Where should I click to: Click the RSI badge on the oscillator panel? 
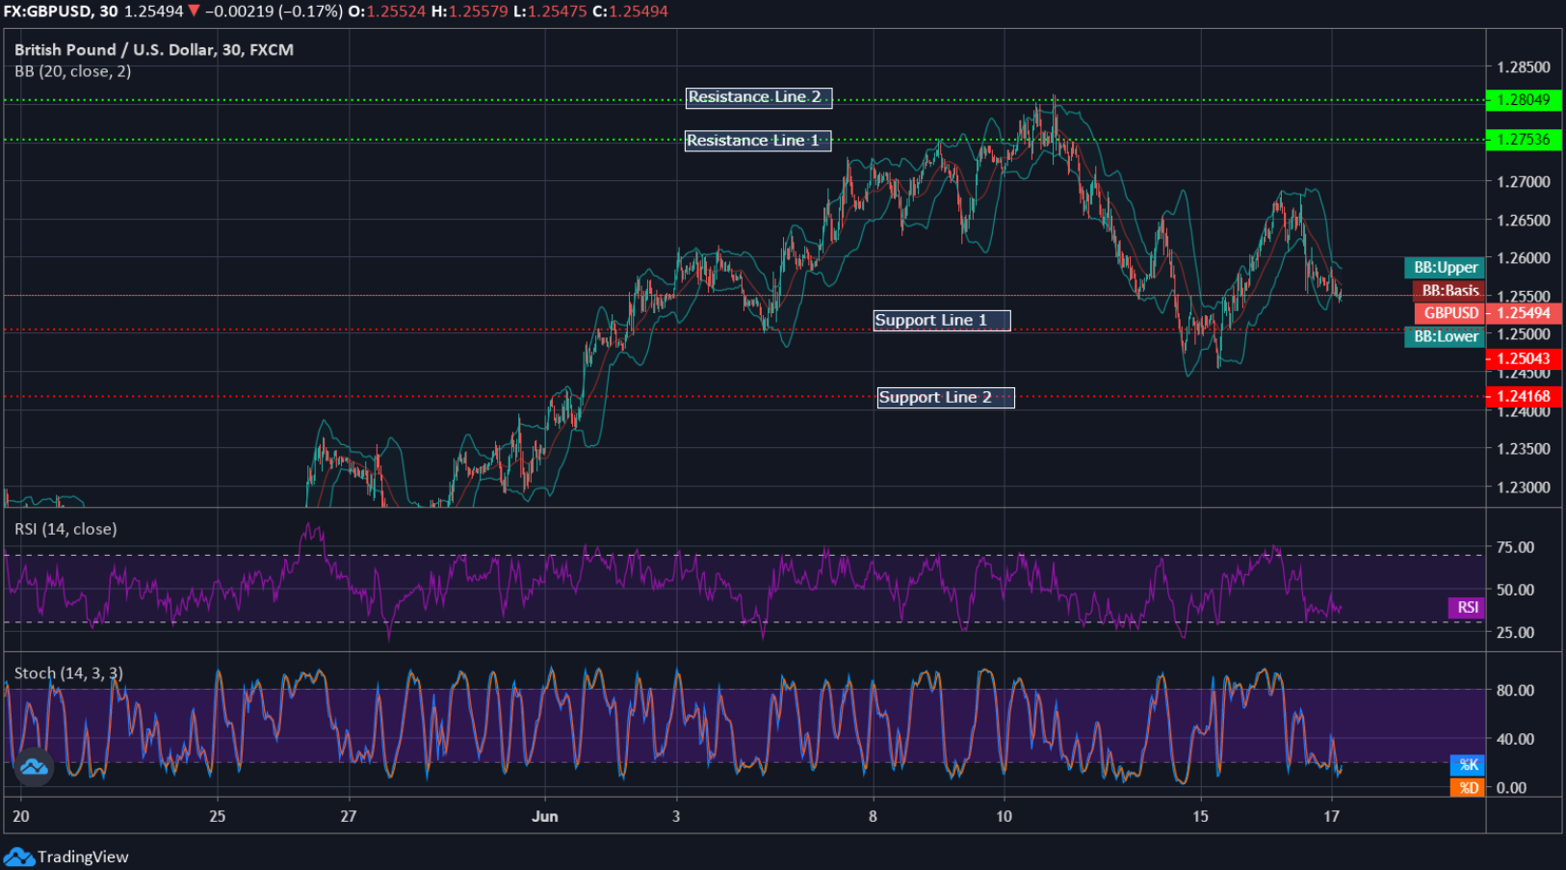[1467, 608]
